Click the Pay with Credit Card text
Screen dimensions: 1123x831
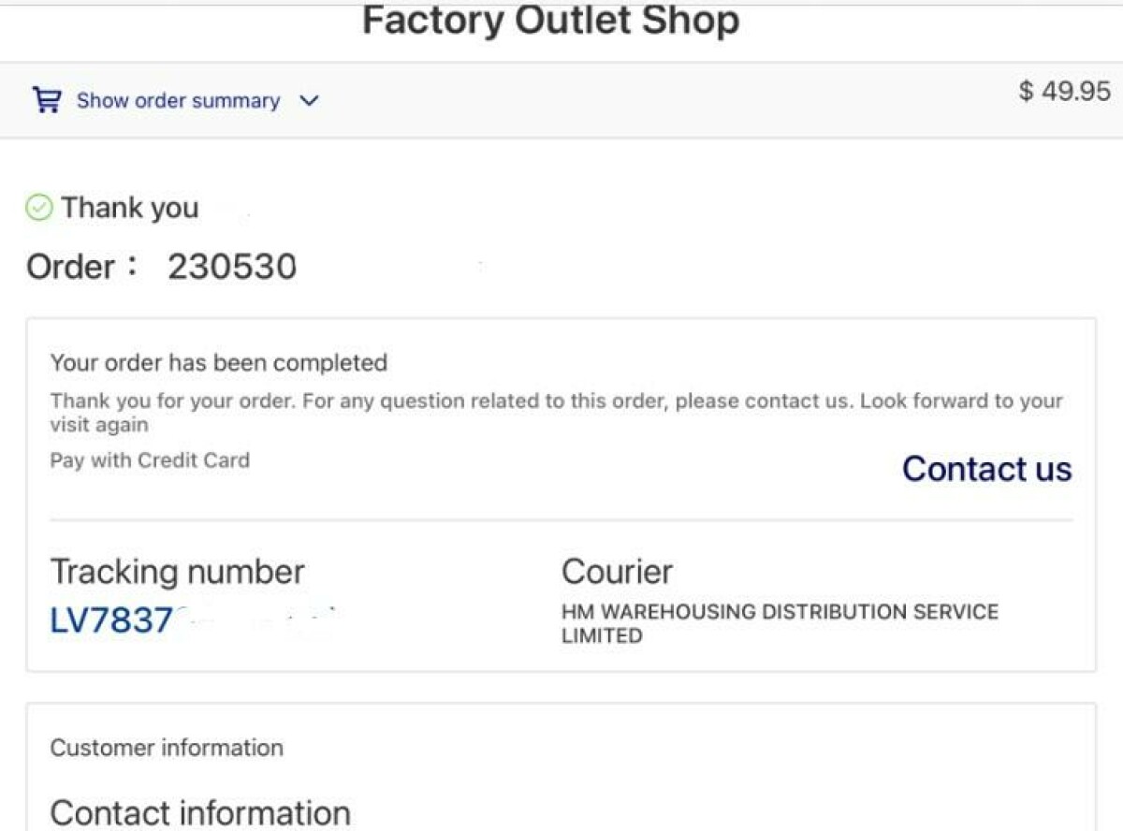tap(150, 460)
